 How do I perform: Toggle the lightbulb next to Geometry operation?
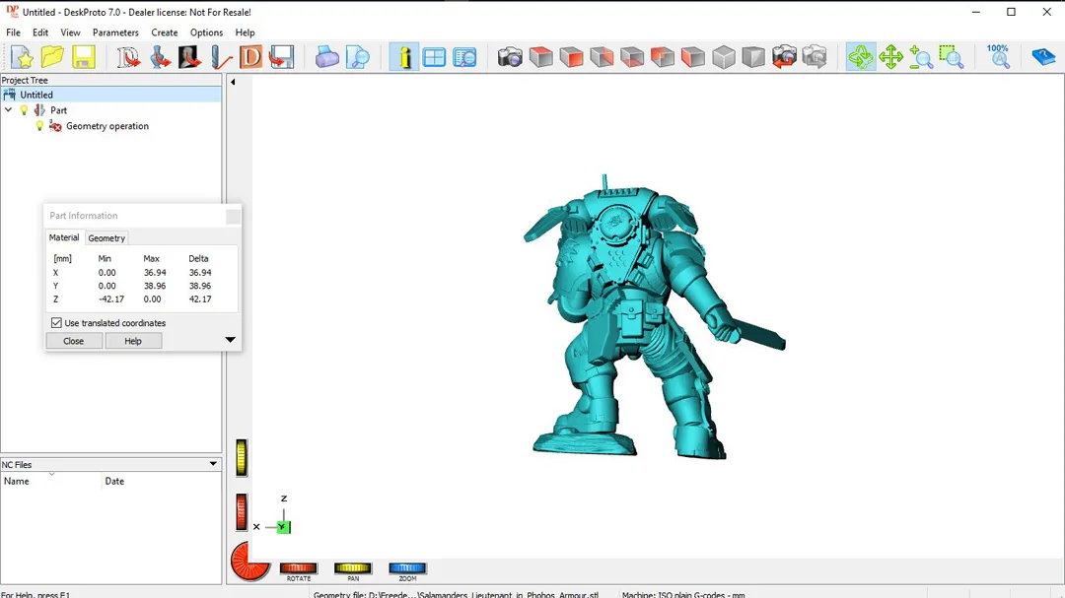point(39,126)
